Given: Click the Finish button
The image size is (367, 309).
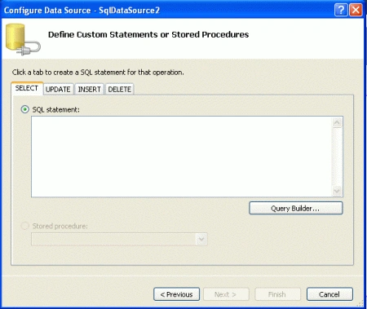Looking at the screenshot, I should [277, 294].
